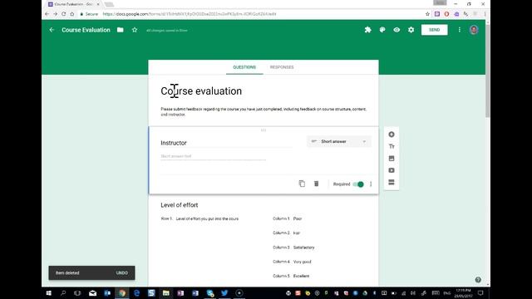Open the form's more options menu
Image resolution: width=532 pixels, height=299 pixels.
coord(460,30)
